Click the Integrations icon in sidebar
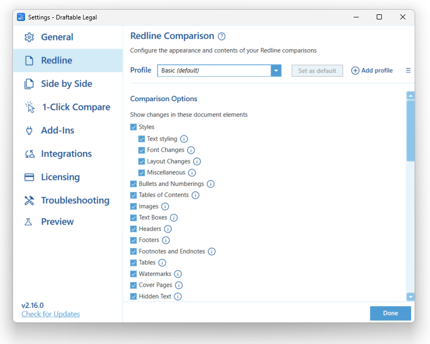 pyautogui.click(x=30, y=154)
